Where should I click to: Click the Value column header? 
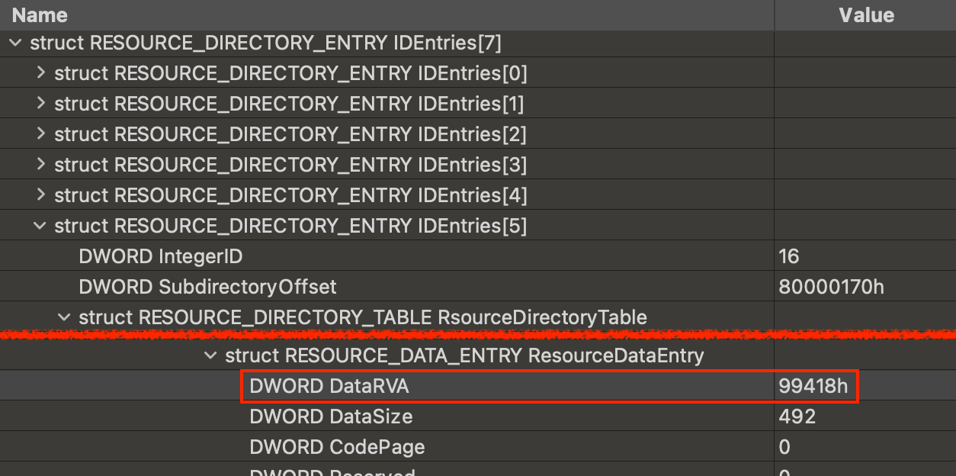click(x=867, y=14)
